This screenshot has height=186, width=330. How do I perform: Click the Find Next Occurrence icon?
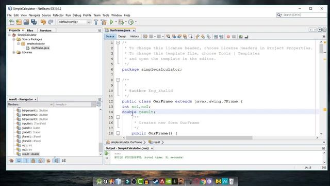pyautogui.click(x=179, y=37)
